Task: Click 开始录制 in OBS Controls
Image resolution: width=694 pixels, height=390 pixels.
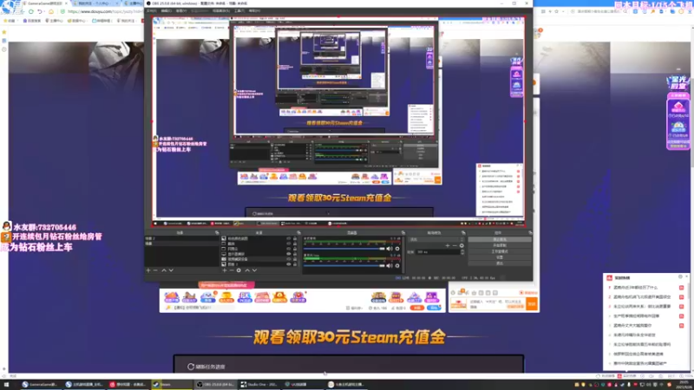Action: (500, 245)
